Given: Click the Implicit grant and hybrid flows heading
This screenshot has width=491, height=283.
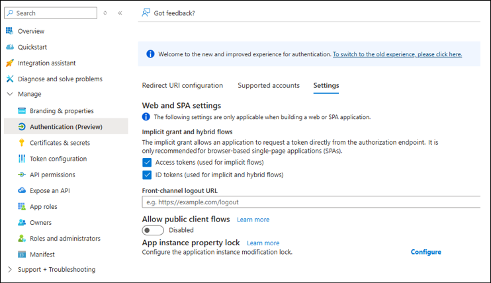Looking at the screenshot, I should pos(187,132).
